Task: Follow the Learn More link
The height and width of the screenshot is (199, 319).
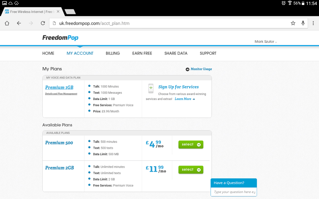Action: [184, 99]
